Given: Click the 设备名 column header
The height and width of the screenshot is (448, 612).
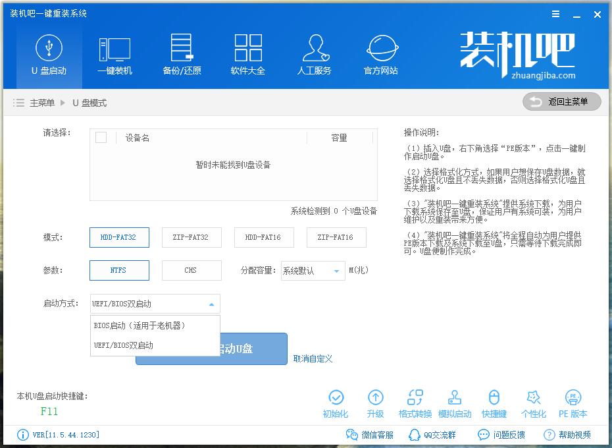Looking at the screenshot, I should tap(137, 138).
